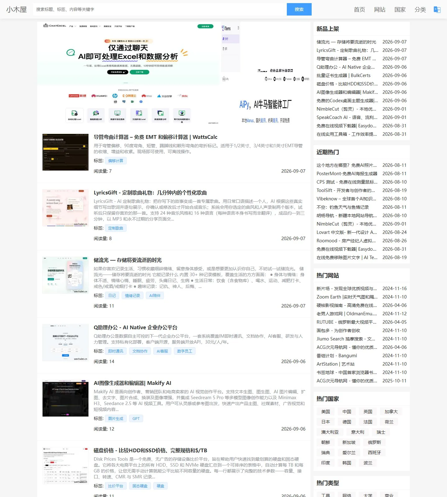The image size is (447, 497).
Task: Open Zoom Earth entry in 热门网站
Action: click(x=347, y=297)
